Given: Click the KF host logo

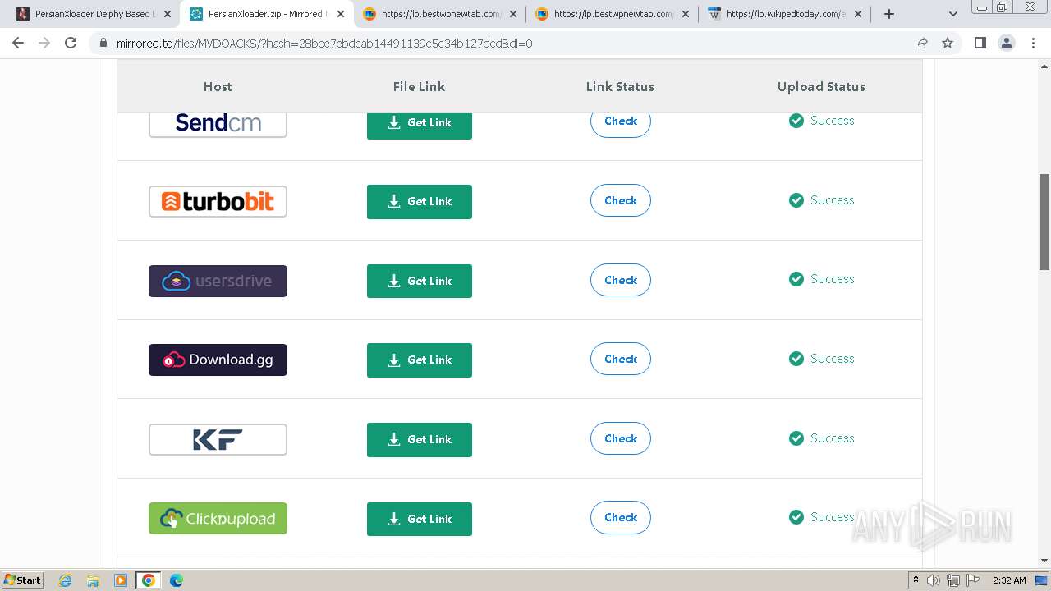Looking at the screenshot, I should pos(218,439).
